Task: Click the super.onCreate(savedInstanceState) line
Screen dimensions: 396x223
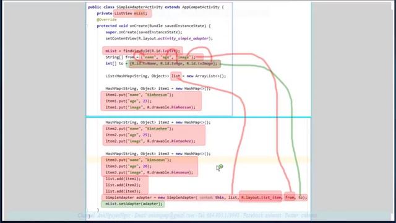Action: tap(144, 32)
